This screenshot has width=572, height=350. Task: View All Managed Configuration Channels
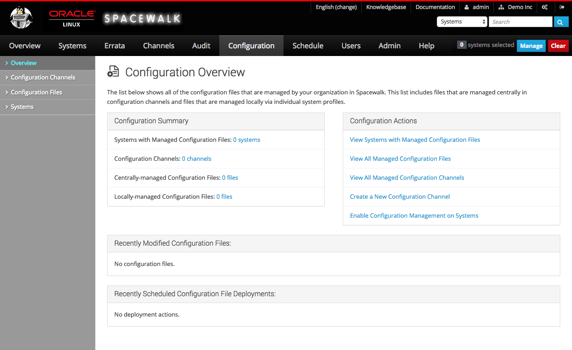pyautogui.click(x=407, y=177)
